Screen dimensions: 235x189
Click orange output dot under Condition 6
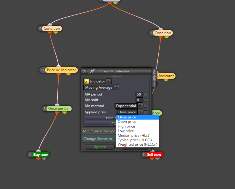click(50, 32)
